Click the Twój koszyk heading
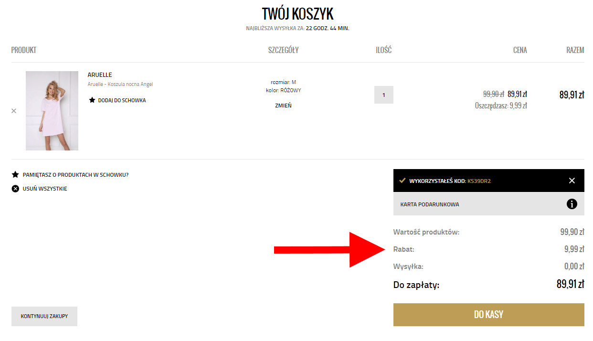The height and width of the screenshot is (341, 593). tap(297, 13)
